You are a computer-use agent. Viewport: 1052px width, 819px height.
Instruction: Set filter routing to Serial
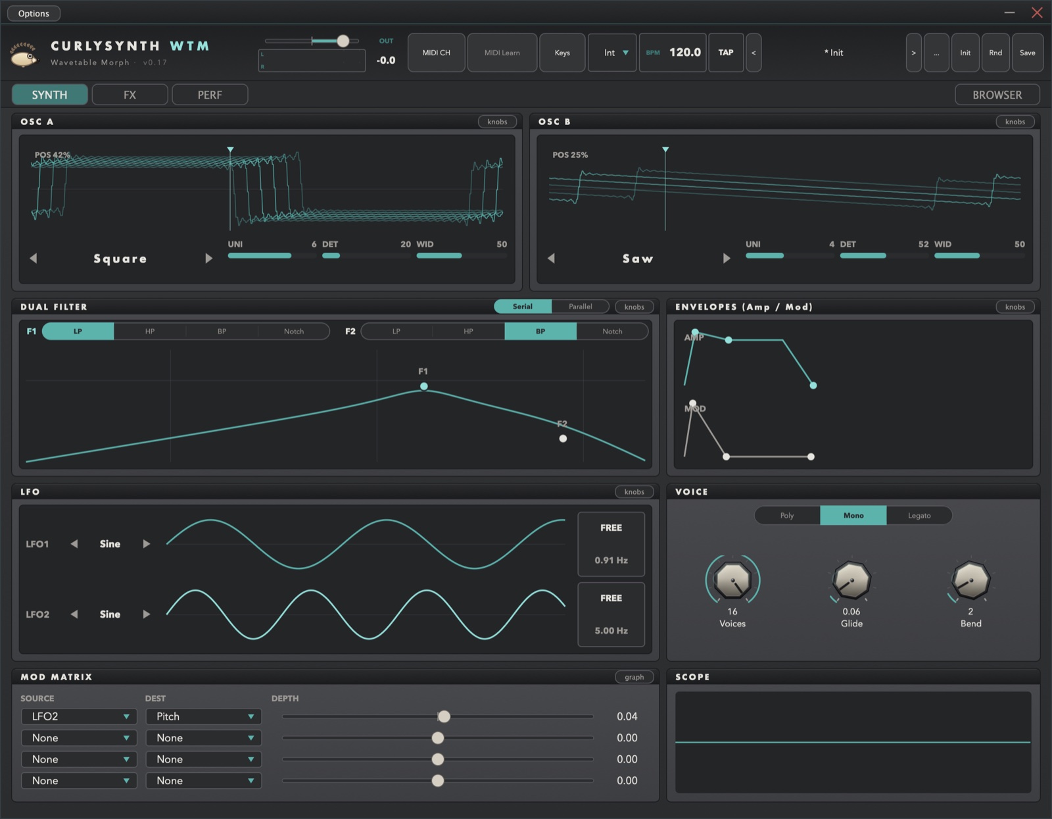(523, 307)
